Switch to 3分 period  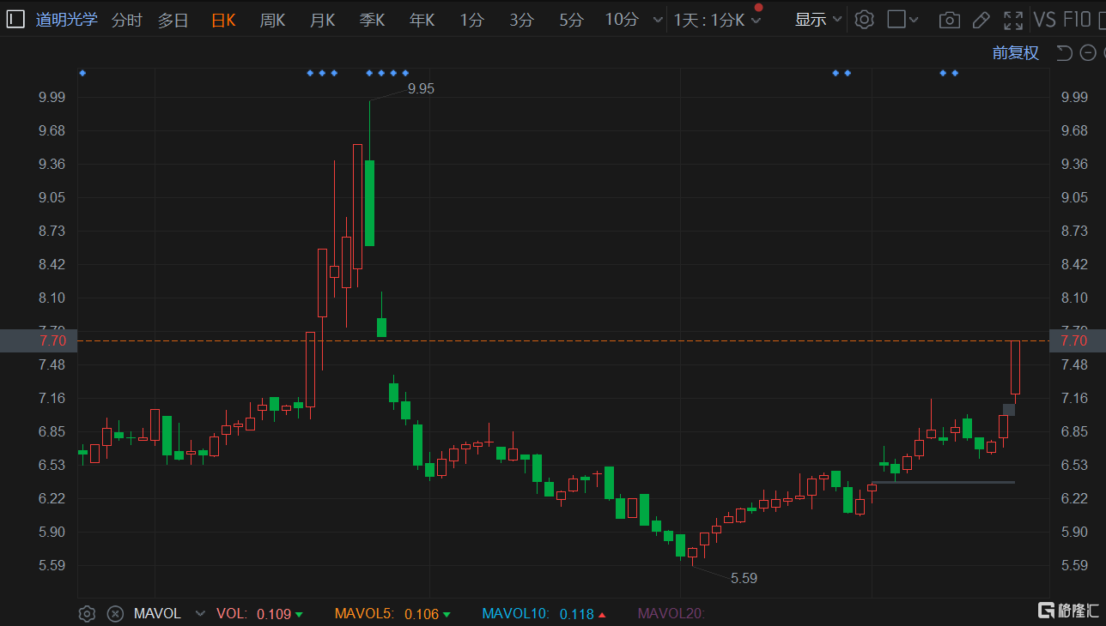521,20
